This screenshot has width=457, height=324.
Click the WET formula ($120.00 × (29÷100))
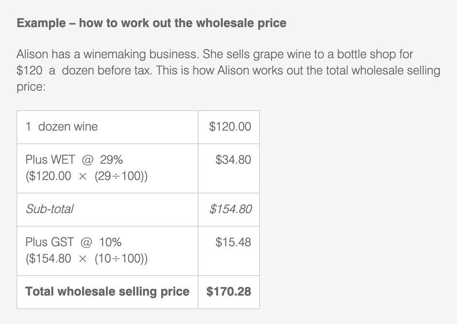[x=86, y=176]
